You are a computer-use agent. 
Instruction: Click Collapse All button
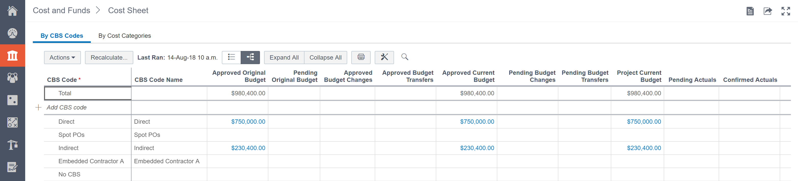click(x=325, y=58)
